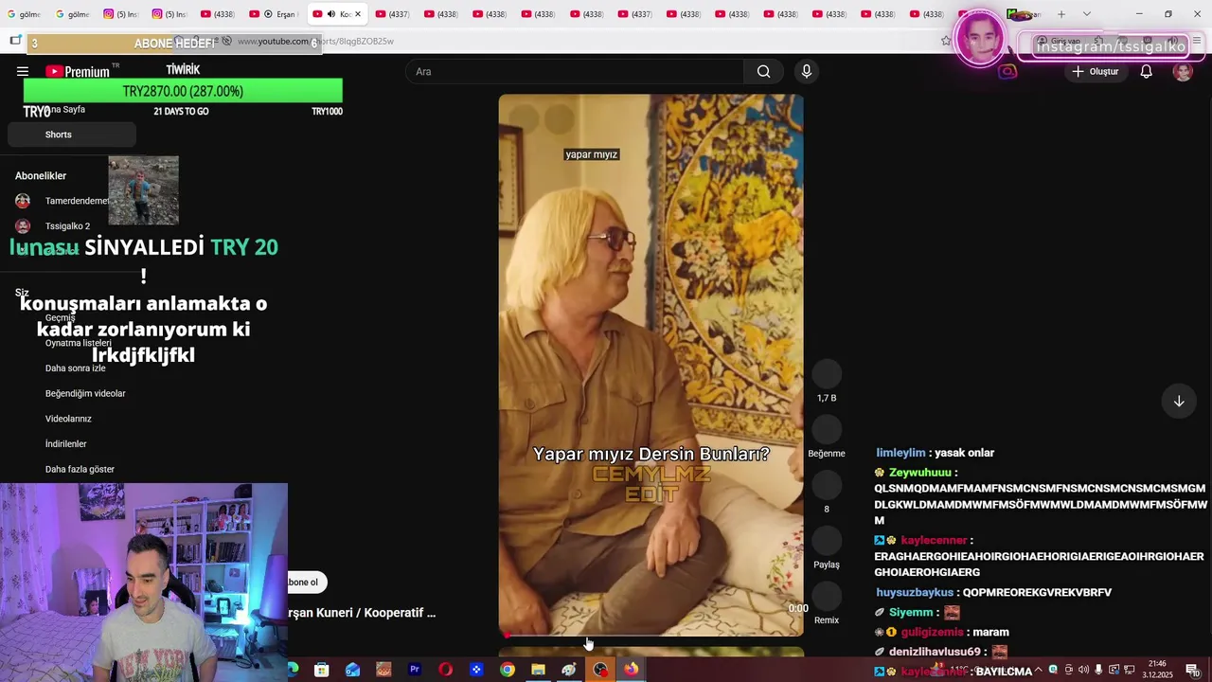Go to next short with down arrow
The height and width of the screenshot is (682, 1212).
(x=1179, y=402)
